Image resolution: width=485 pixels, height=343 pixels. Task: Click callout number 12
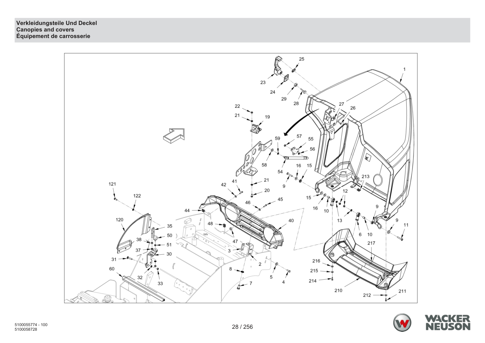pos(345,191)
